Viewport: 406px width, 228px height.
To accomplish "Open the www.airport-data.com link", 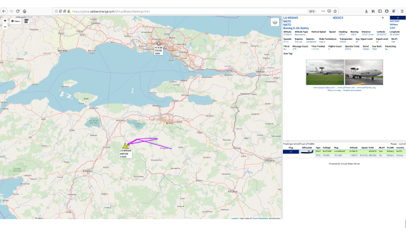I will pyautogui.click(x=324, y=87).
